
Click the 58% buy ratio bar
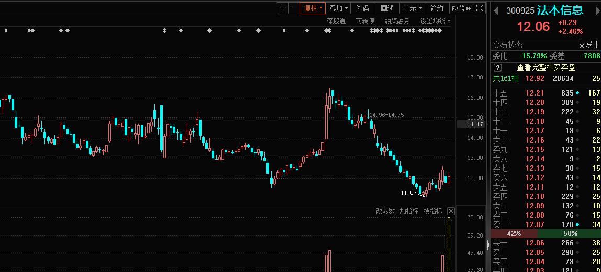(x=569, y=233)
